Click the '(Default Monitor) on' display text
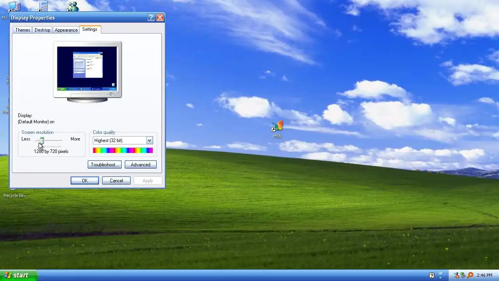The height and width of the screenshot is (281, 499). 36,122
